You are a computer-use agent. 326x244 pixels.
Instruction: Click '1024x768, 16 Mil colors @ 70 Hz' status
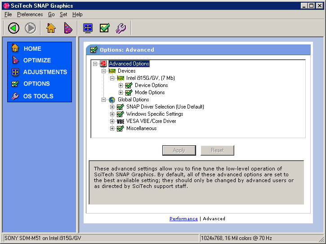tap(237, 238)
